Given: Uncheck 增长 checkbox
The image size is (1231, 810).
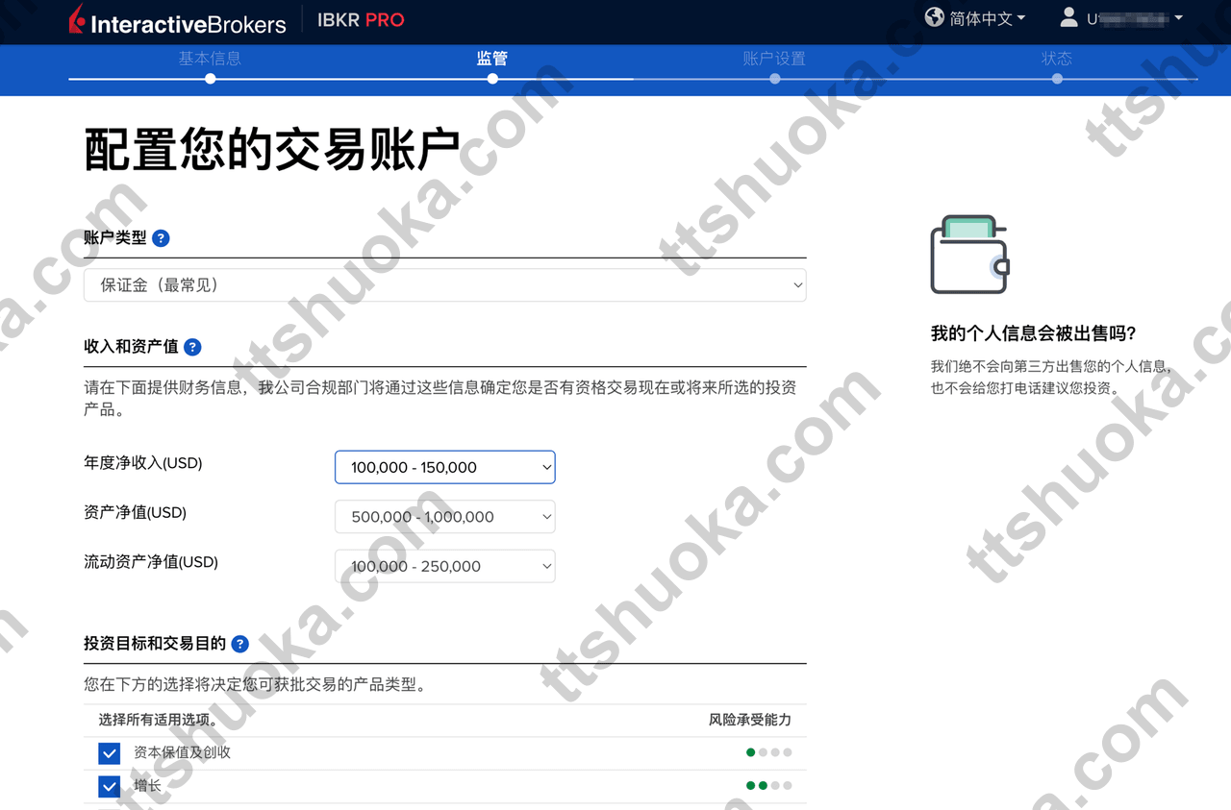Looking at the screenshot, I should (109, 786).
